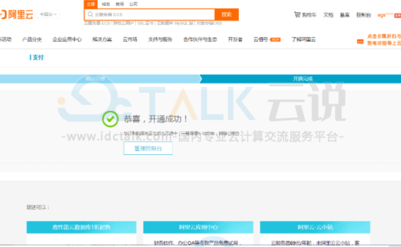Open the orange discount promo text link

(384, 40)
